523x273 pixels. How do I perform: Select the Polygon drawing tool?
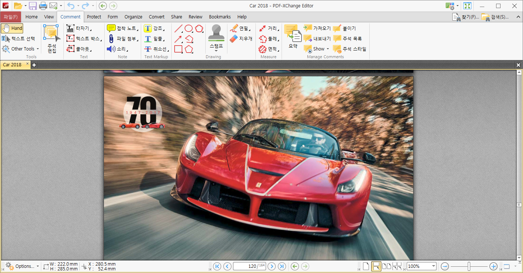189,49
